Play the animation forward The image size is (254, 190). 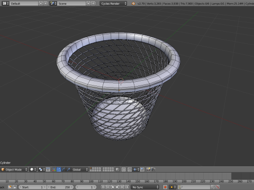[117, 187]
